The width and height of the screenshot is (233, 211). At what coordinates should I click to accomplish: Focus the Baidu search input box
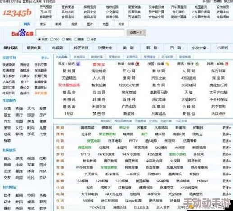pyautogui.click(x=80, y=32)
